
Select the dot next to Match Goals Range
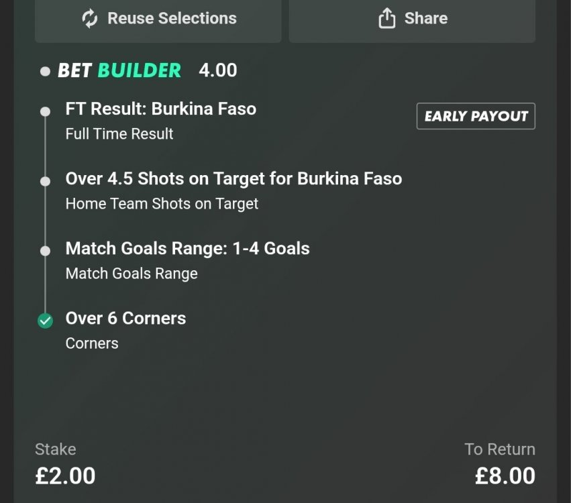click(45, 251)
